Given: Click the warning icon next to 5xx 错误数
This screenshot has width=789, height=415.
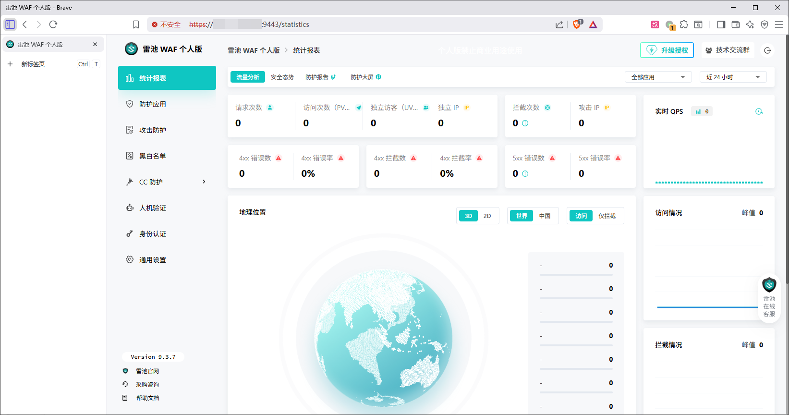Looking at the screenshot, I should click(552, 158).
